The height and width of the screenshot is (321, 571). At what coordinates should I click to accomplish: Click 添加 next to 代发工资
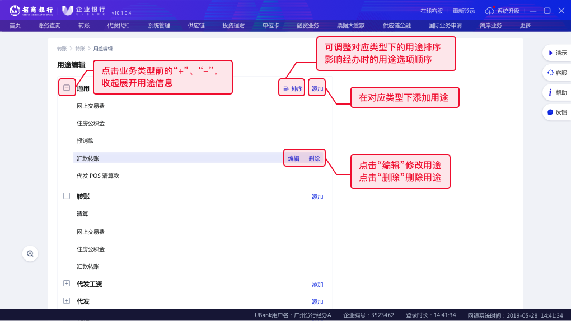click(x=317, y=284)
